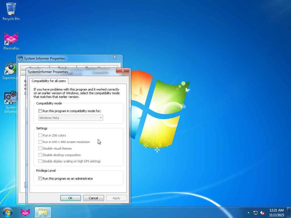Launch Plasmafox from the taskbar

point(25,212)
